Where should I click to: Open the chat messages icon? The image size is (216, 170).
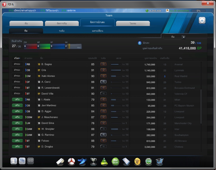point(22,161)
